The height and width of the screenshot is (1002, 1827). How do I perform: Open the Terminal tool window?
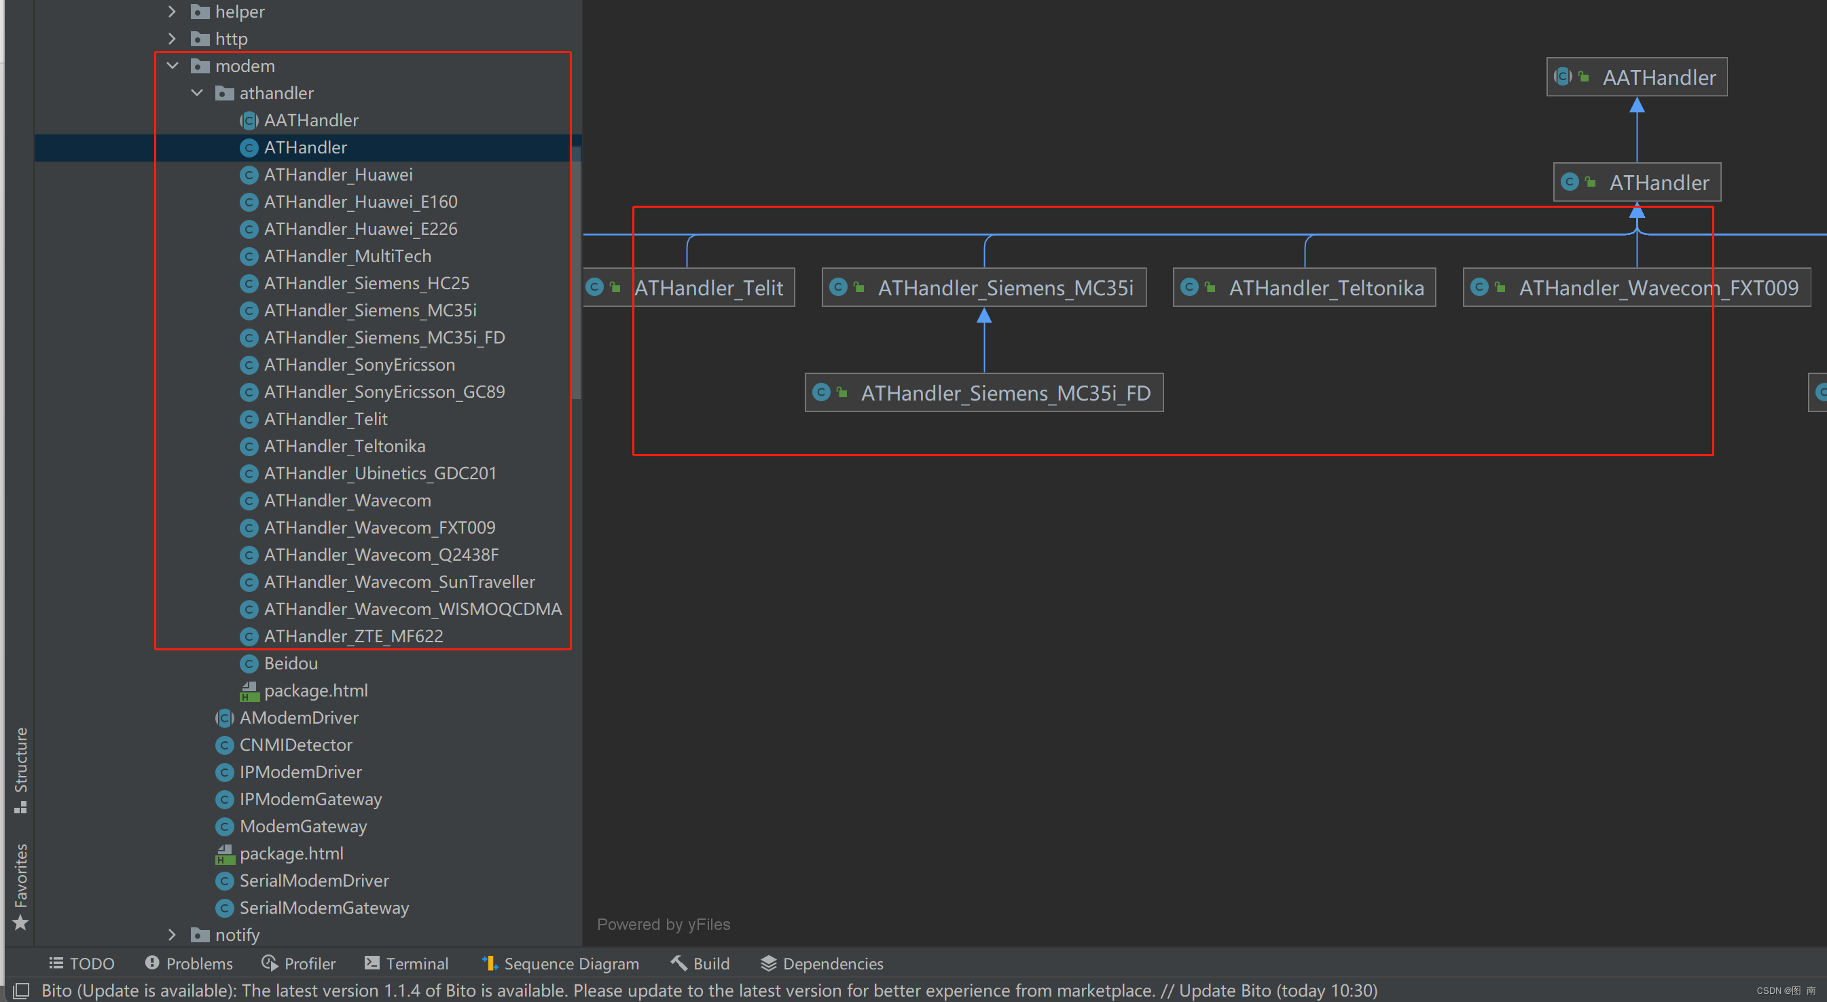pyautogui.click(x=406, y=963)
